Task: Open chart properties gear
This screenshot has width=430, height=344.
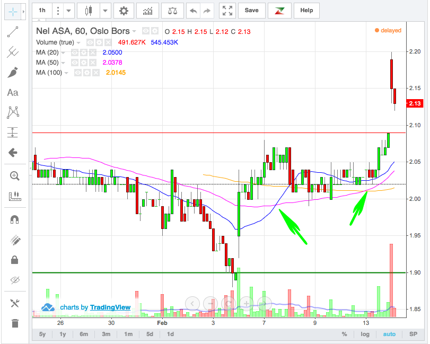Action: pos(124,11)
